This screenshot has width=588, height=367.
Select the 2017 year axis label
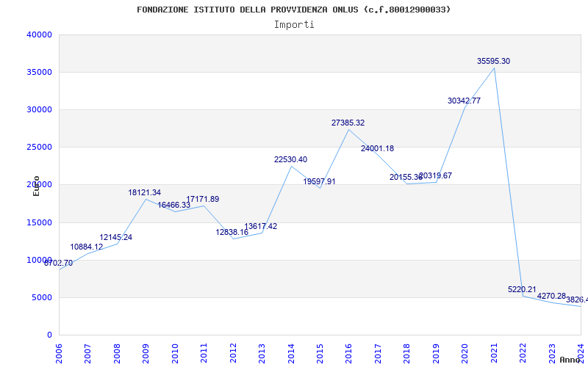(378, 354)
